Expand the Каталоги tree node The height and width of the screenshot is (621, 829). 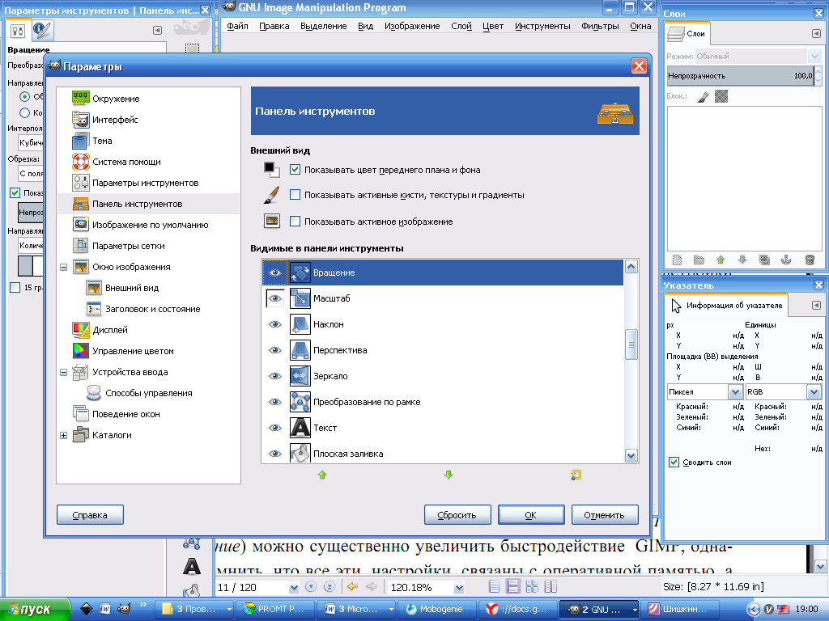63,436
